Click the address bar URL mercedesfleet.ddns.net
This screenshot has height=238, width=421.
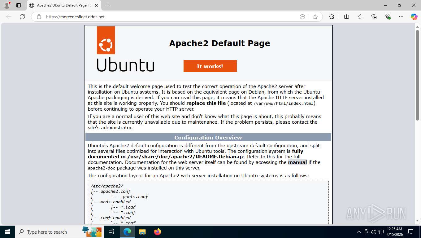[75, 17]
